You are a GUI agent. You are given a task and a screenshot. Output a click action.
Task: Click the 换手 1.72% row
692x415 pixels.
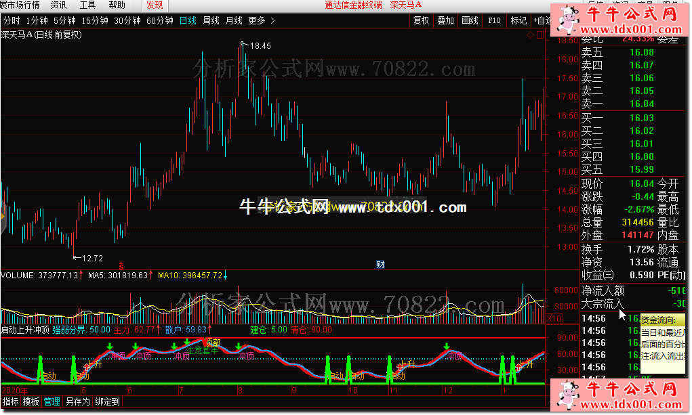click(x=618, y=249)
